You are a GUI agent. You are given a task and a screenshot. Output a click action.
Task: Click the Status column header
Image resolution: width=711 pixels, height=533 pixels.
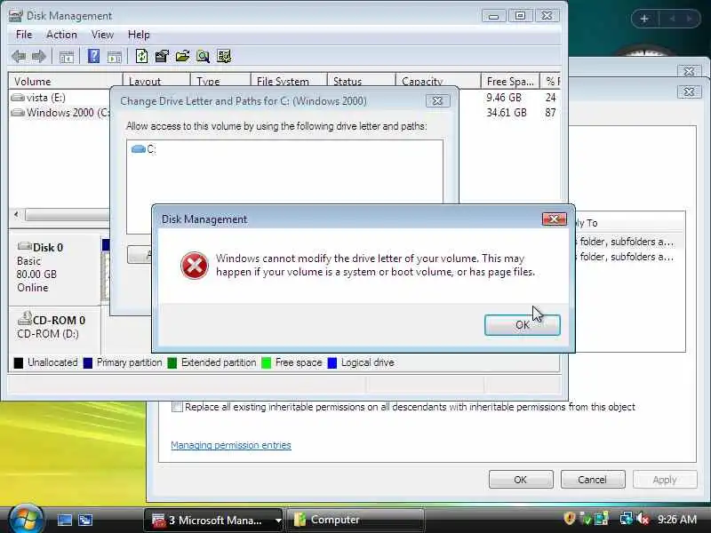pos(361,81)
